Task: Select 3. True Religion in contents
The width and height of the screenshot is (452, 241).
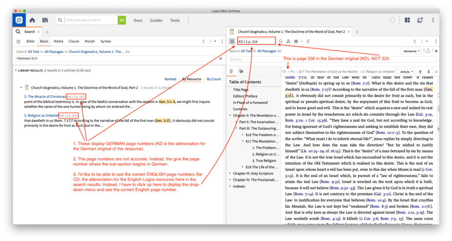Action: [264, 161]
